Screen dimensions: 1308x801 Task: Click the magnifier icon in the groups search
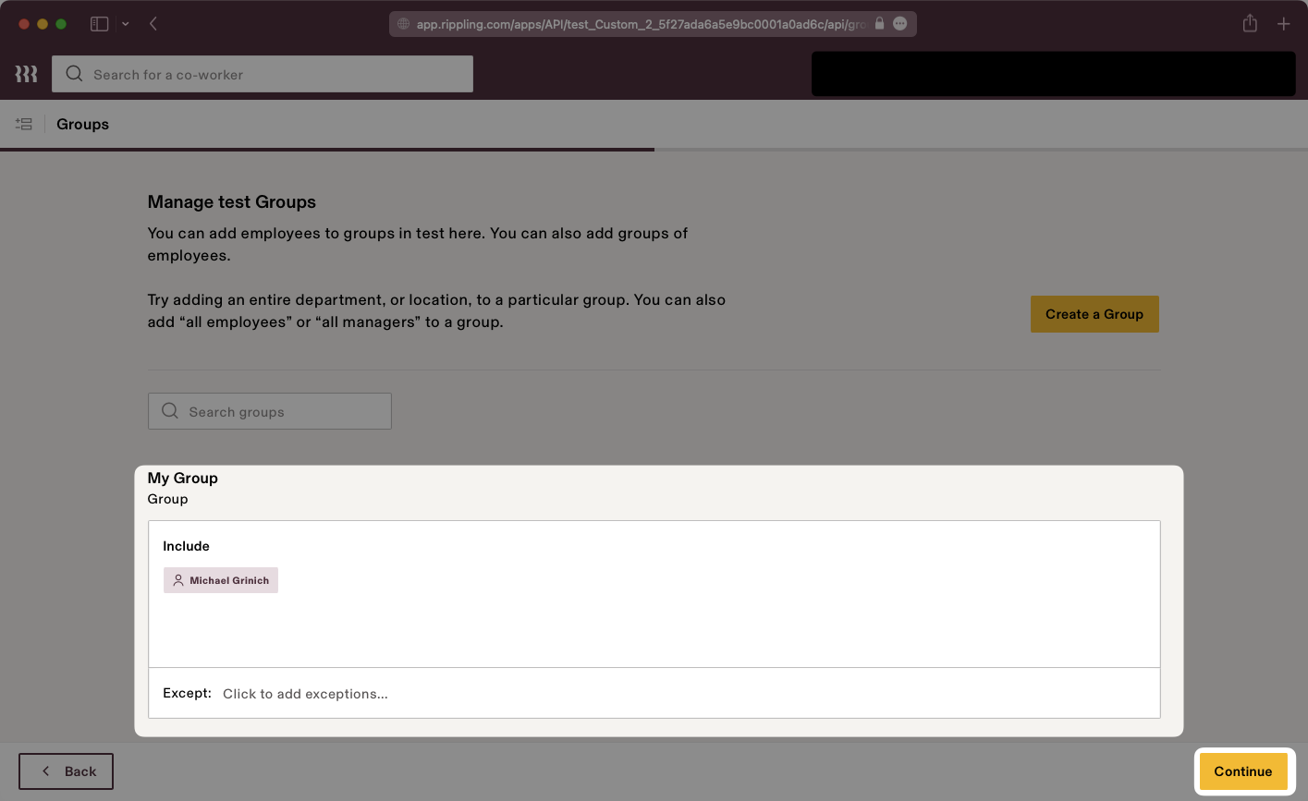170,410
